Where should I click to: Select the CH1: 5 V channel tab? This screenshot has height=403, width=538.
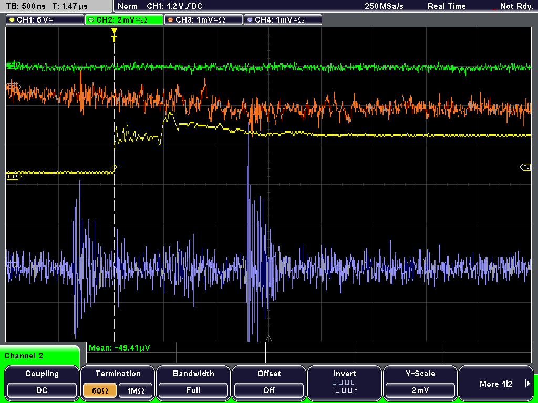[x=45, y=19]
